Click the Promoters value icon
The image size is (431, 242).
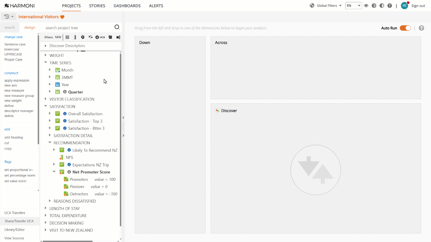click(x=66, y=179)
